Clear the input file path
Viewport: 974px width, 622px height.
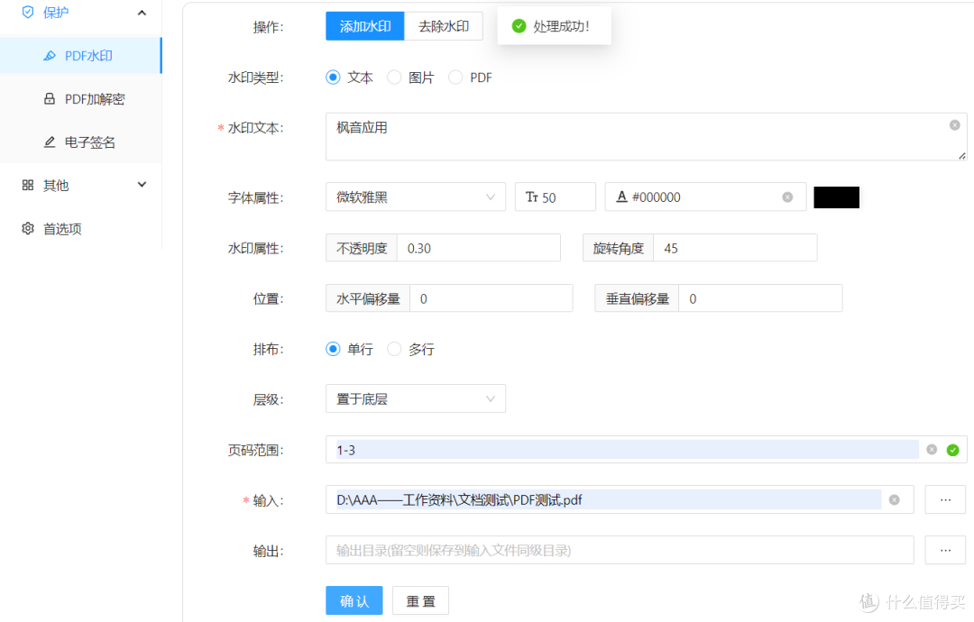point(895,499)
